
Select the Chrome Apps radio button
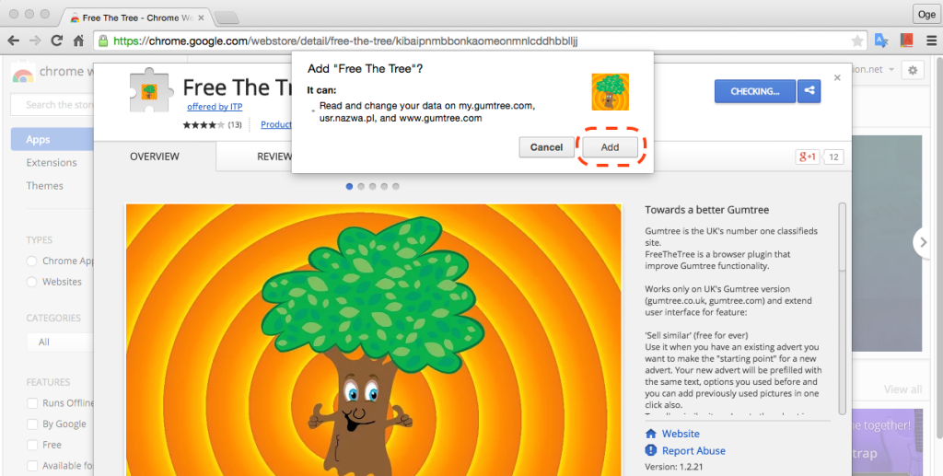pyautogui.click(x=32, y=261)
